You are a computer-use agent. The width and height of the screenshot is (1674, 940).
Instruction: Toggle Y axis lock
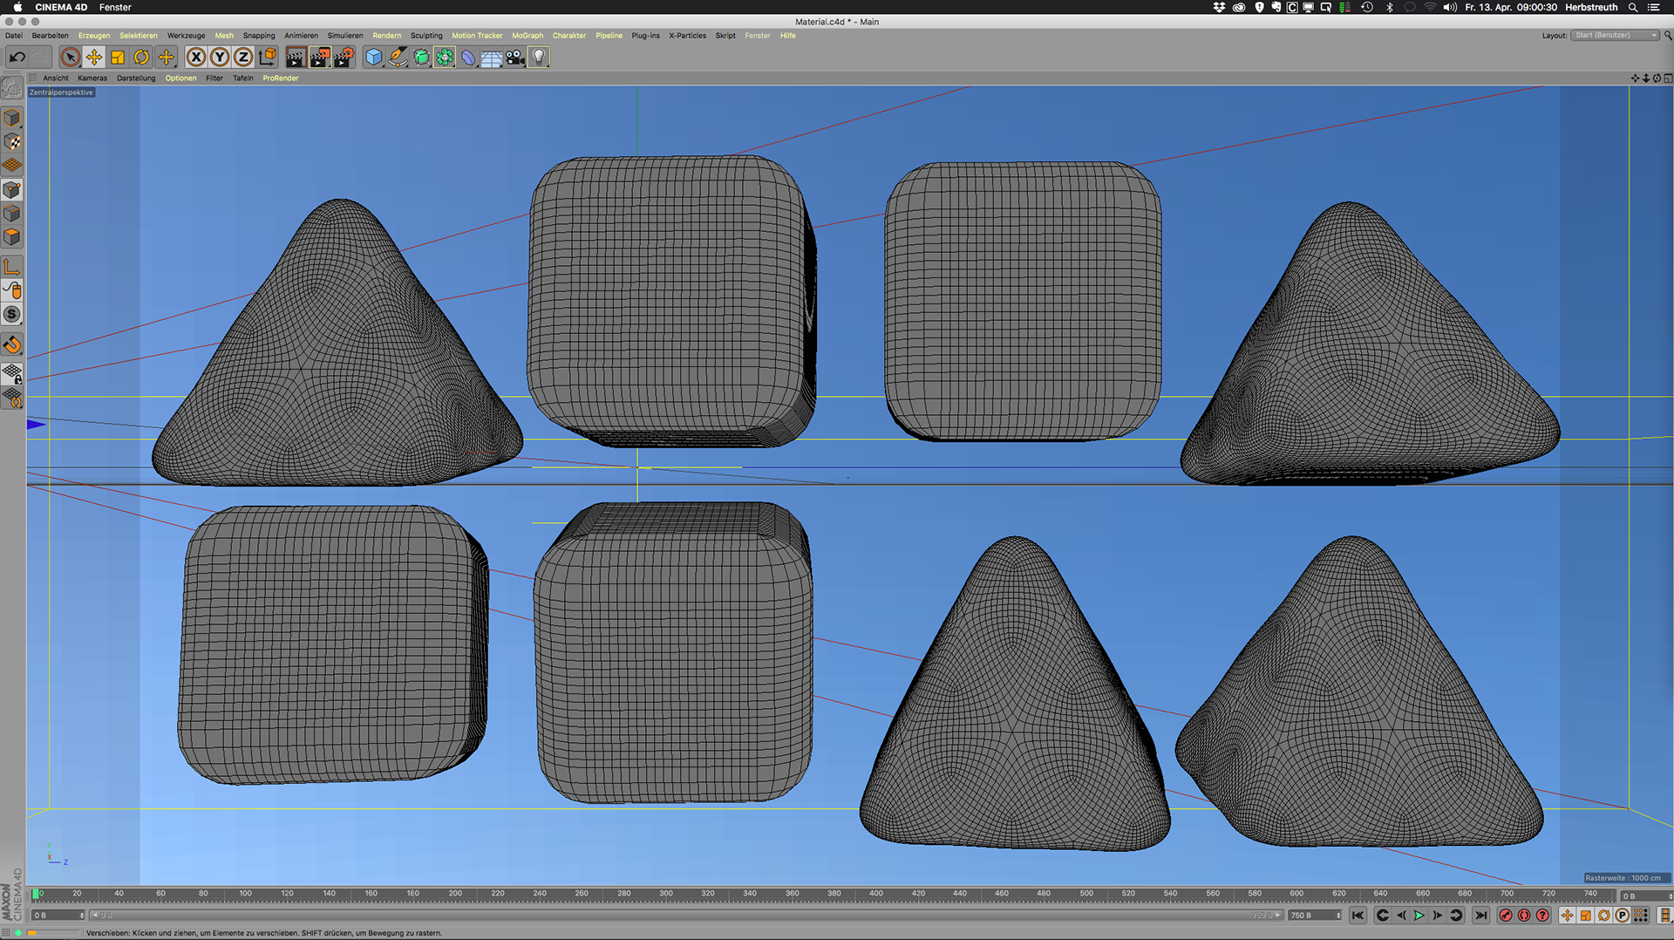pyautogui.click(x=220, y=58)
